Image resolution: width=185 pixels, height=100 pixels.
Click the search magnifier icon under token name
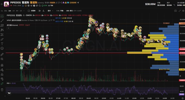pos(40,5)
